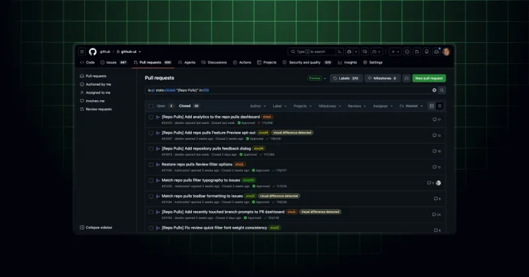Click the GitHub Octocat logo
The image size is (529, 277).
tap(93, 52)
